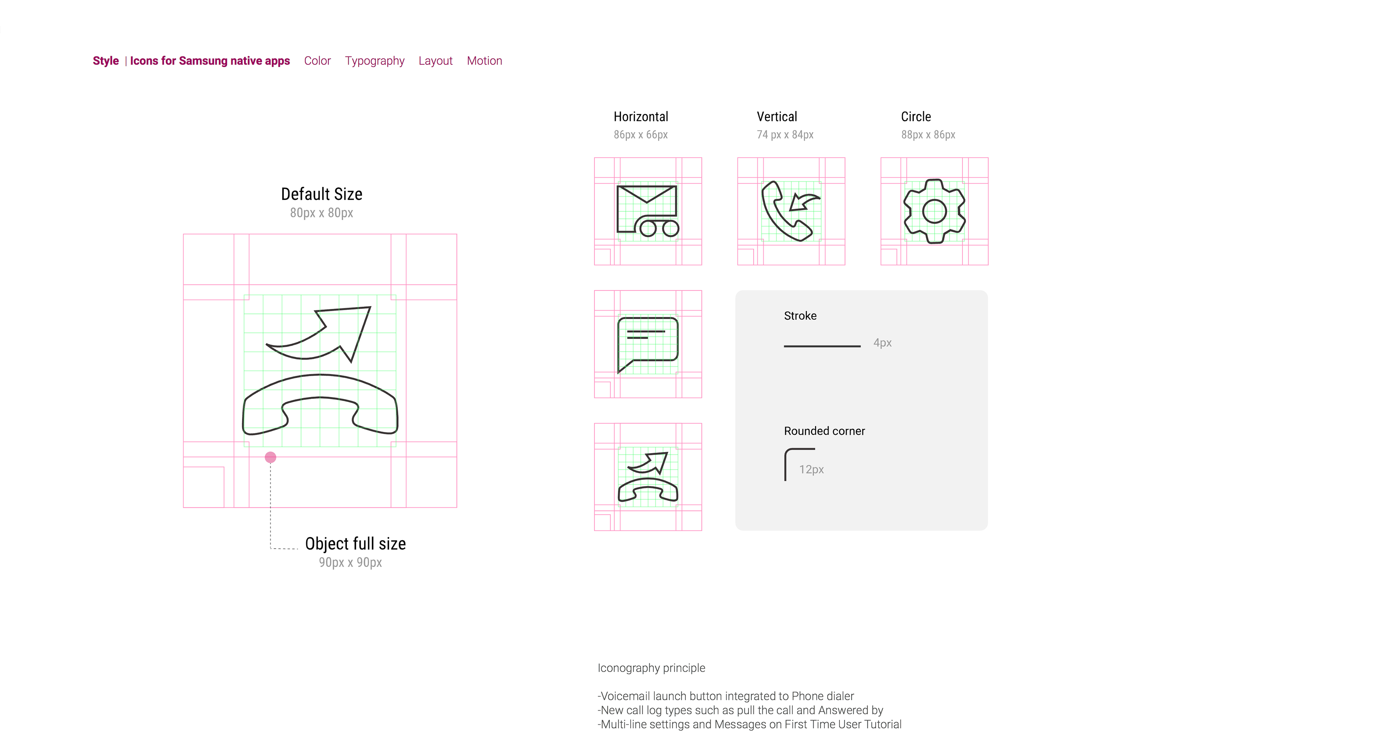Click the Object full size label
This screenshot has width=1399, height=743.
pyautogui.click(x=355, y=543)
